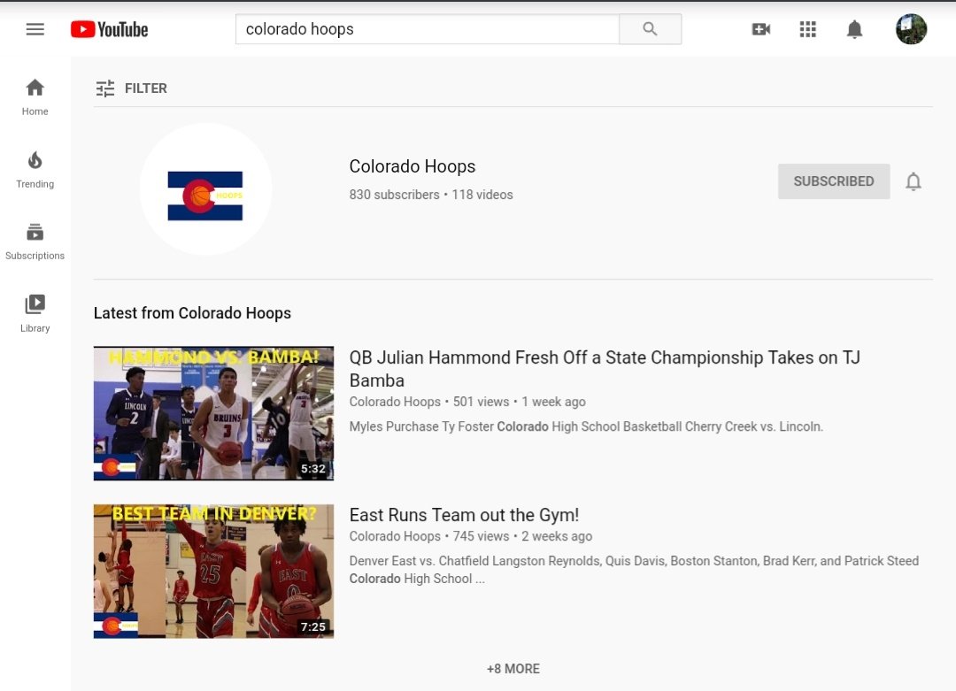Toggle channel notification bell for Colorado Hoops
The image size is (956, 691).
[x=913, y=181]
